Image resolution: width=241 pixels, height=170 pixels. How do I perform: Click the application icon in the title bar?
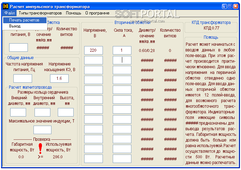[x=6, y=6]
